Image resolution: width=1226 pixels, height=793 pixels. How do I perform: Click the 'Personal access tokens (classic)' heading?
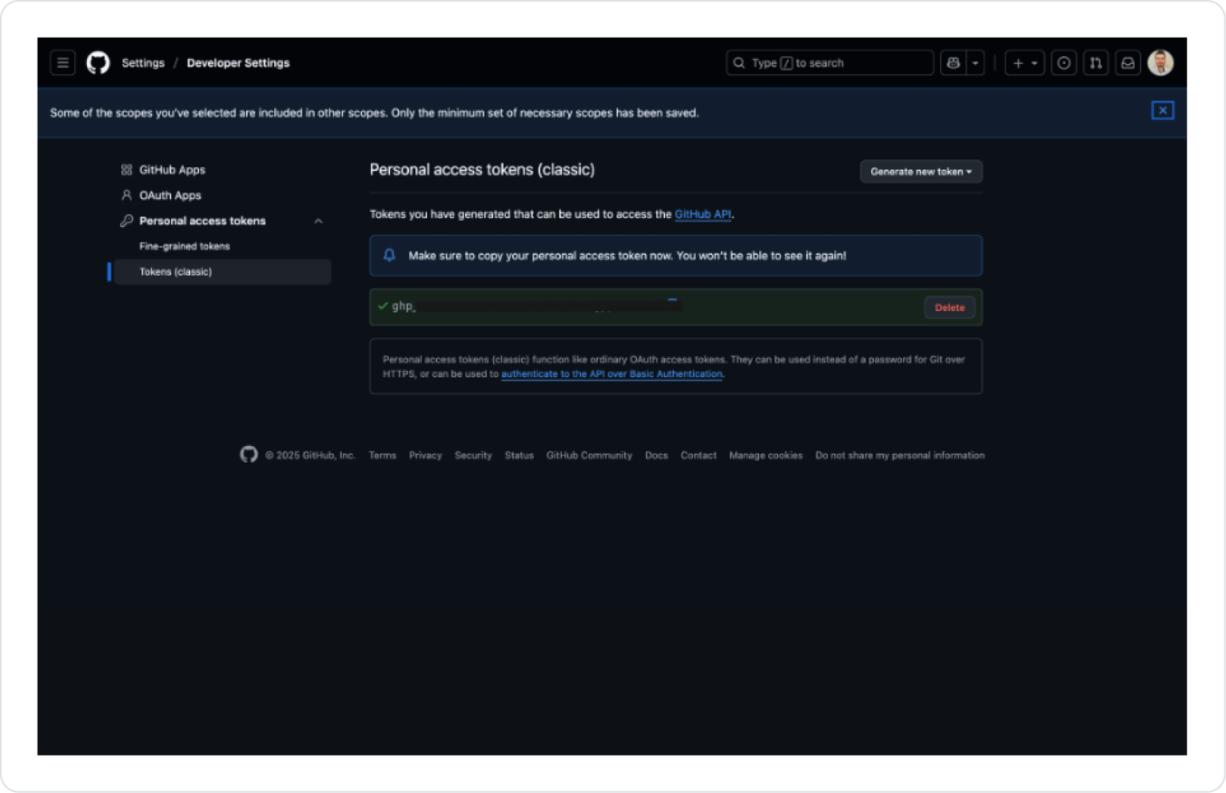click(482, 169)
